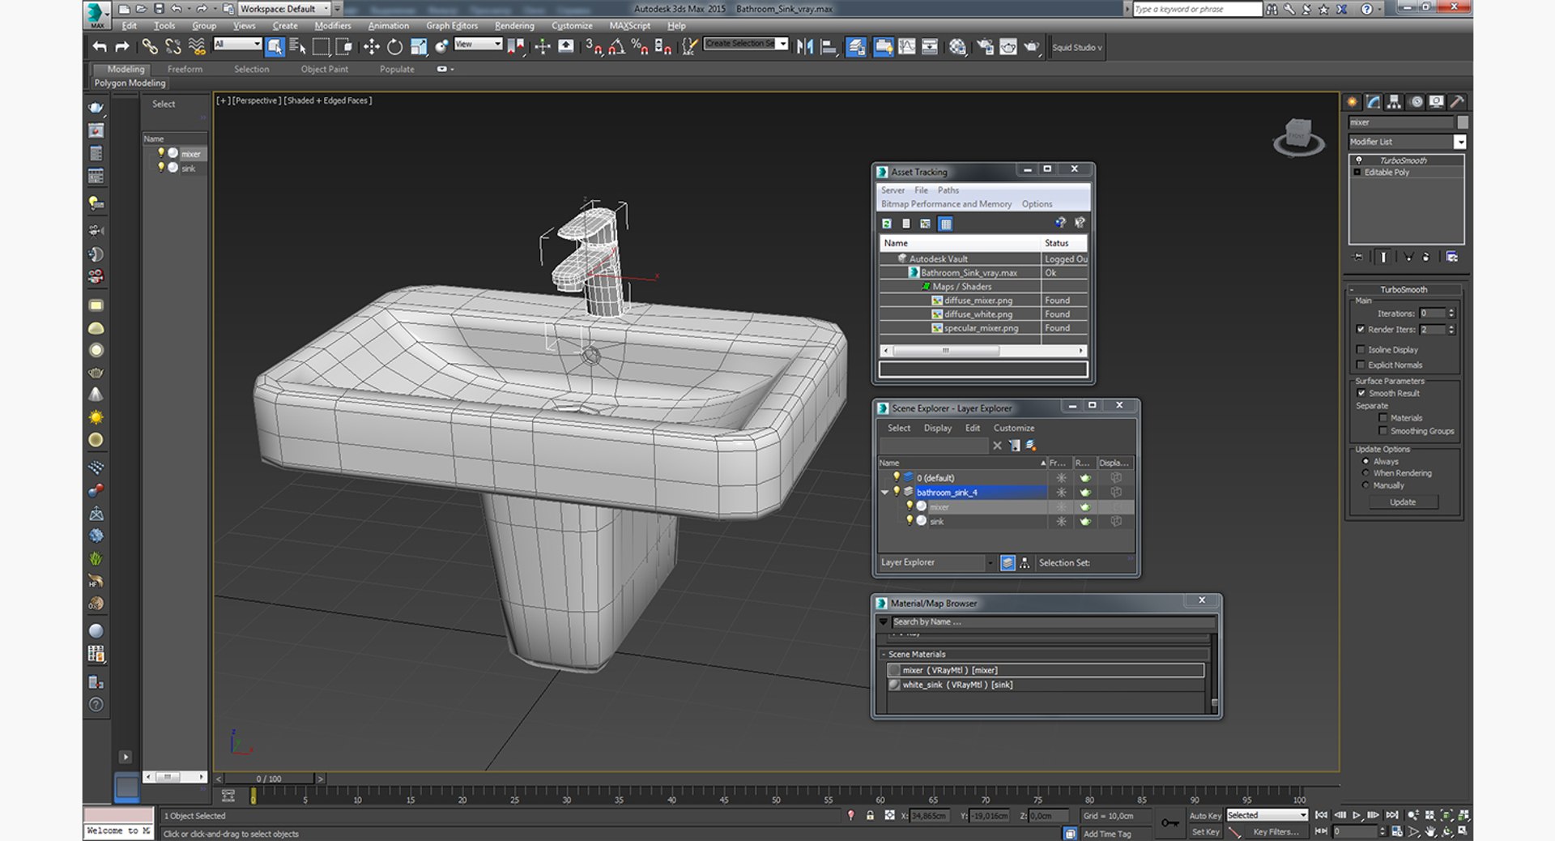Click the Mirror tool icon

(804, 47)
